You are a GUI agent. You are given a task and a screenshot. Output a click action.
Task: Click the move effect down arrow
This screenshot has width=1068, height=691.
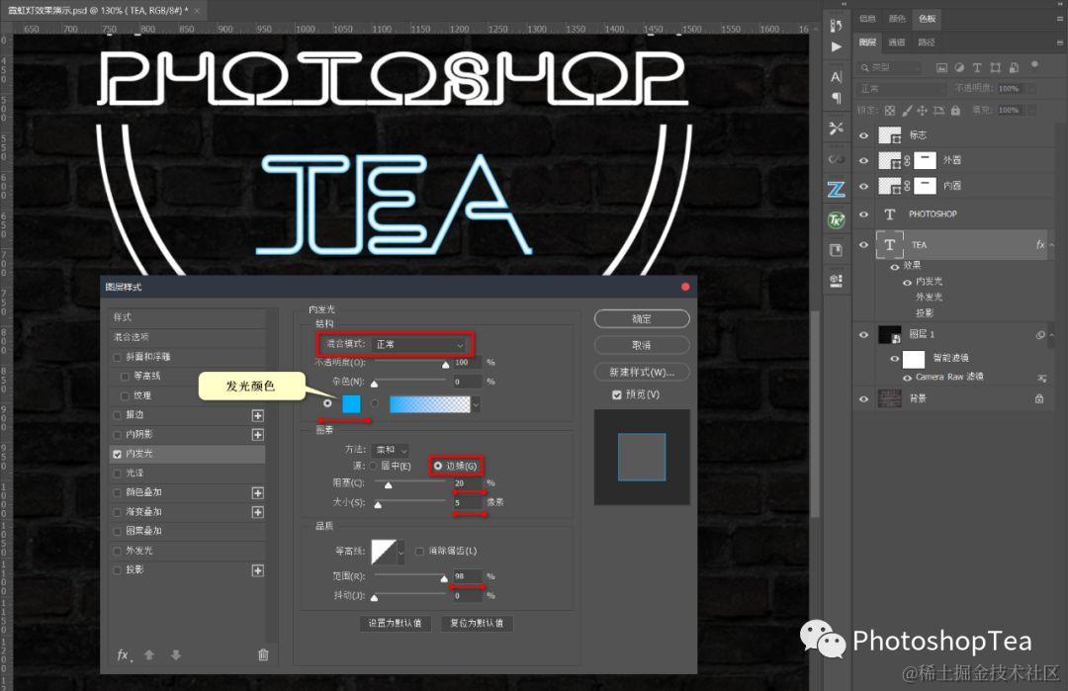point(176,655)
